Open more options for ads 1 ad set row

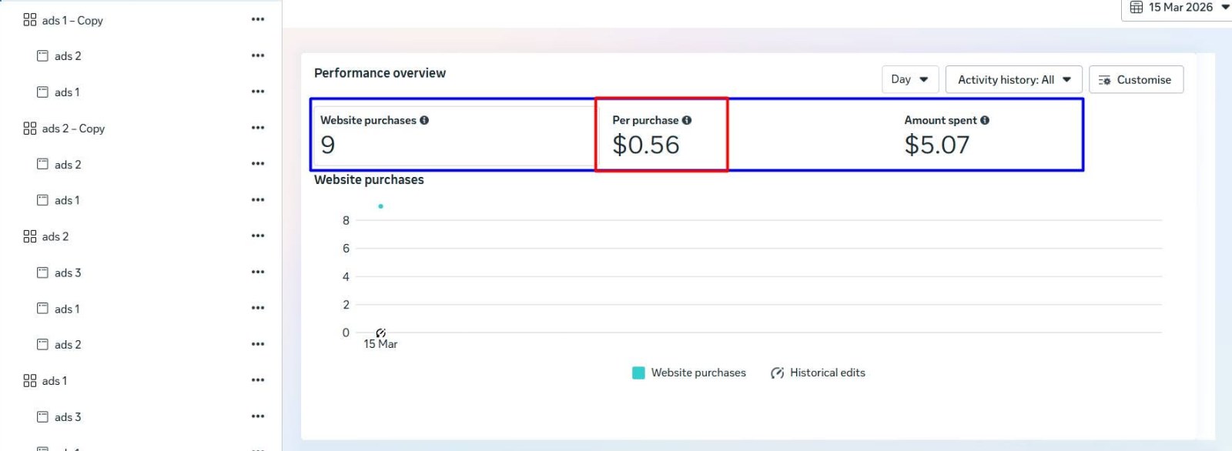click(x=258, y=380)
